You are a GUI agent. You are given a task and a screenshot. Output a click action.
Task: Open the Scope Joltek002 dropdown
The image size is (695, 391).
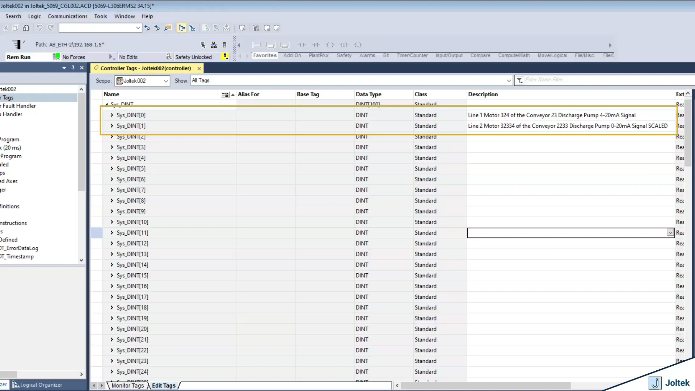(166, 81)
